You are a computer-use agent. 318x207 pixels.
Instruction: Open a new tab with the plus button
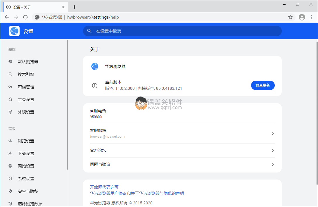click(75, 7)
